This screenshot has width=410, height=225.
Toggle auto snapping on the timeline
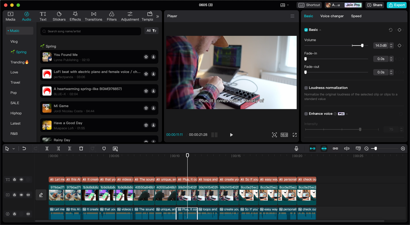click(324, 149)
